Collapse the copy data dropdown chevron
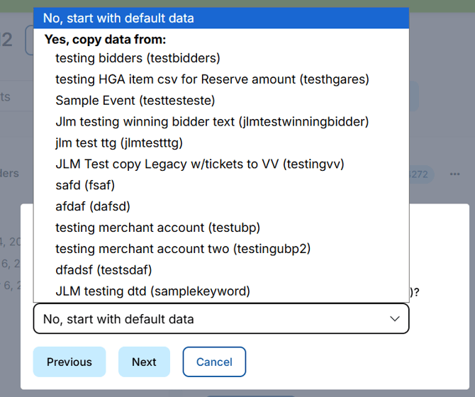 point(395,319)
